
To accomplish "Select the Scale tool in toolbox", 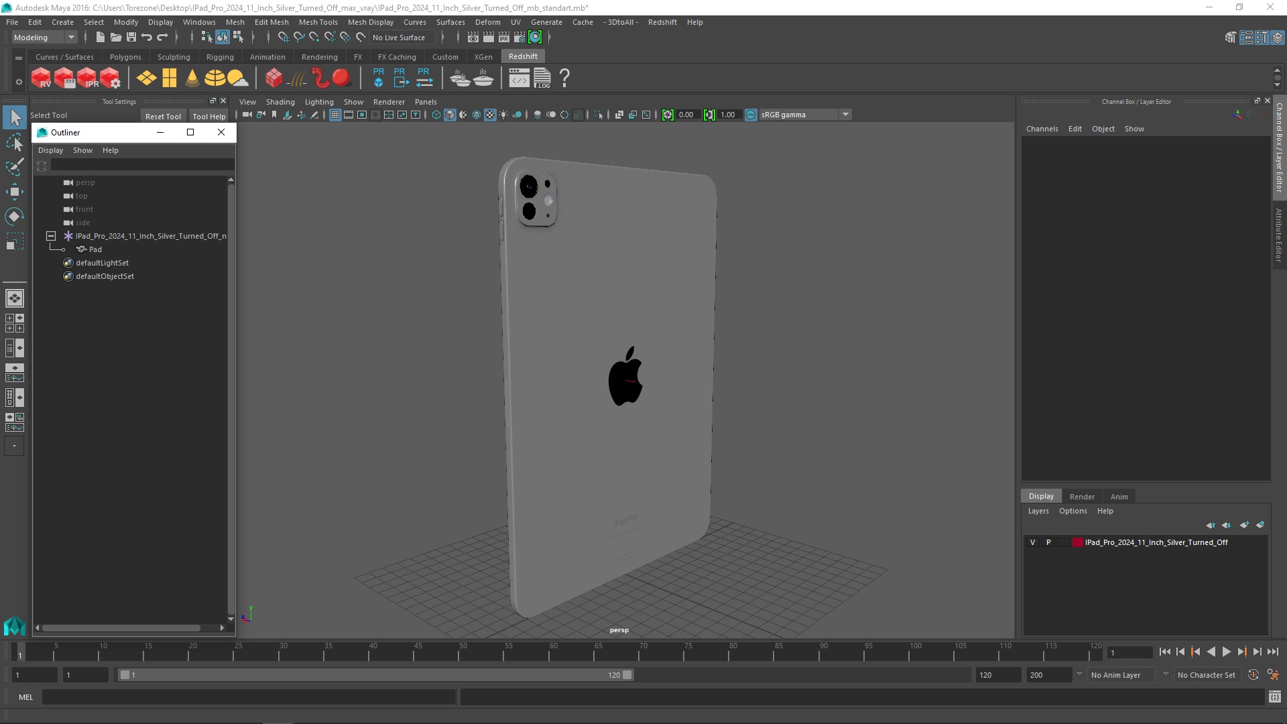I will click(x=14, y=241).
